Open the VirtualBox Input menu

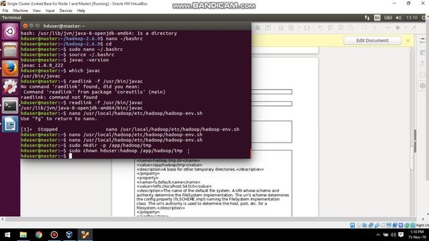click(x=50, y=11)
